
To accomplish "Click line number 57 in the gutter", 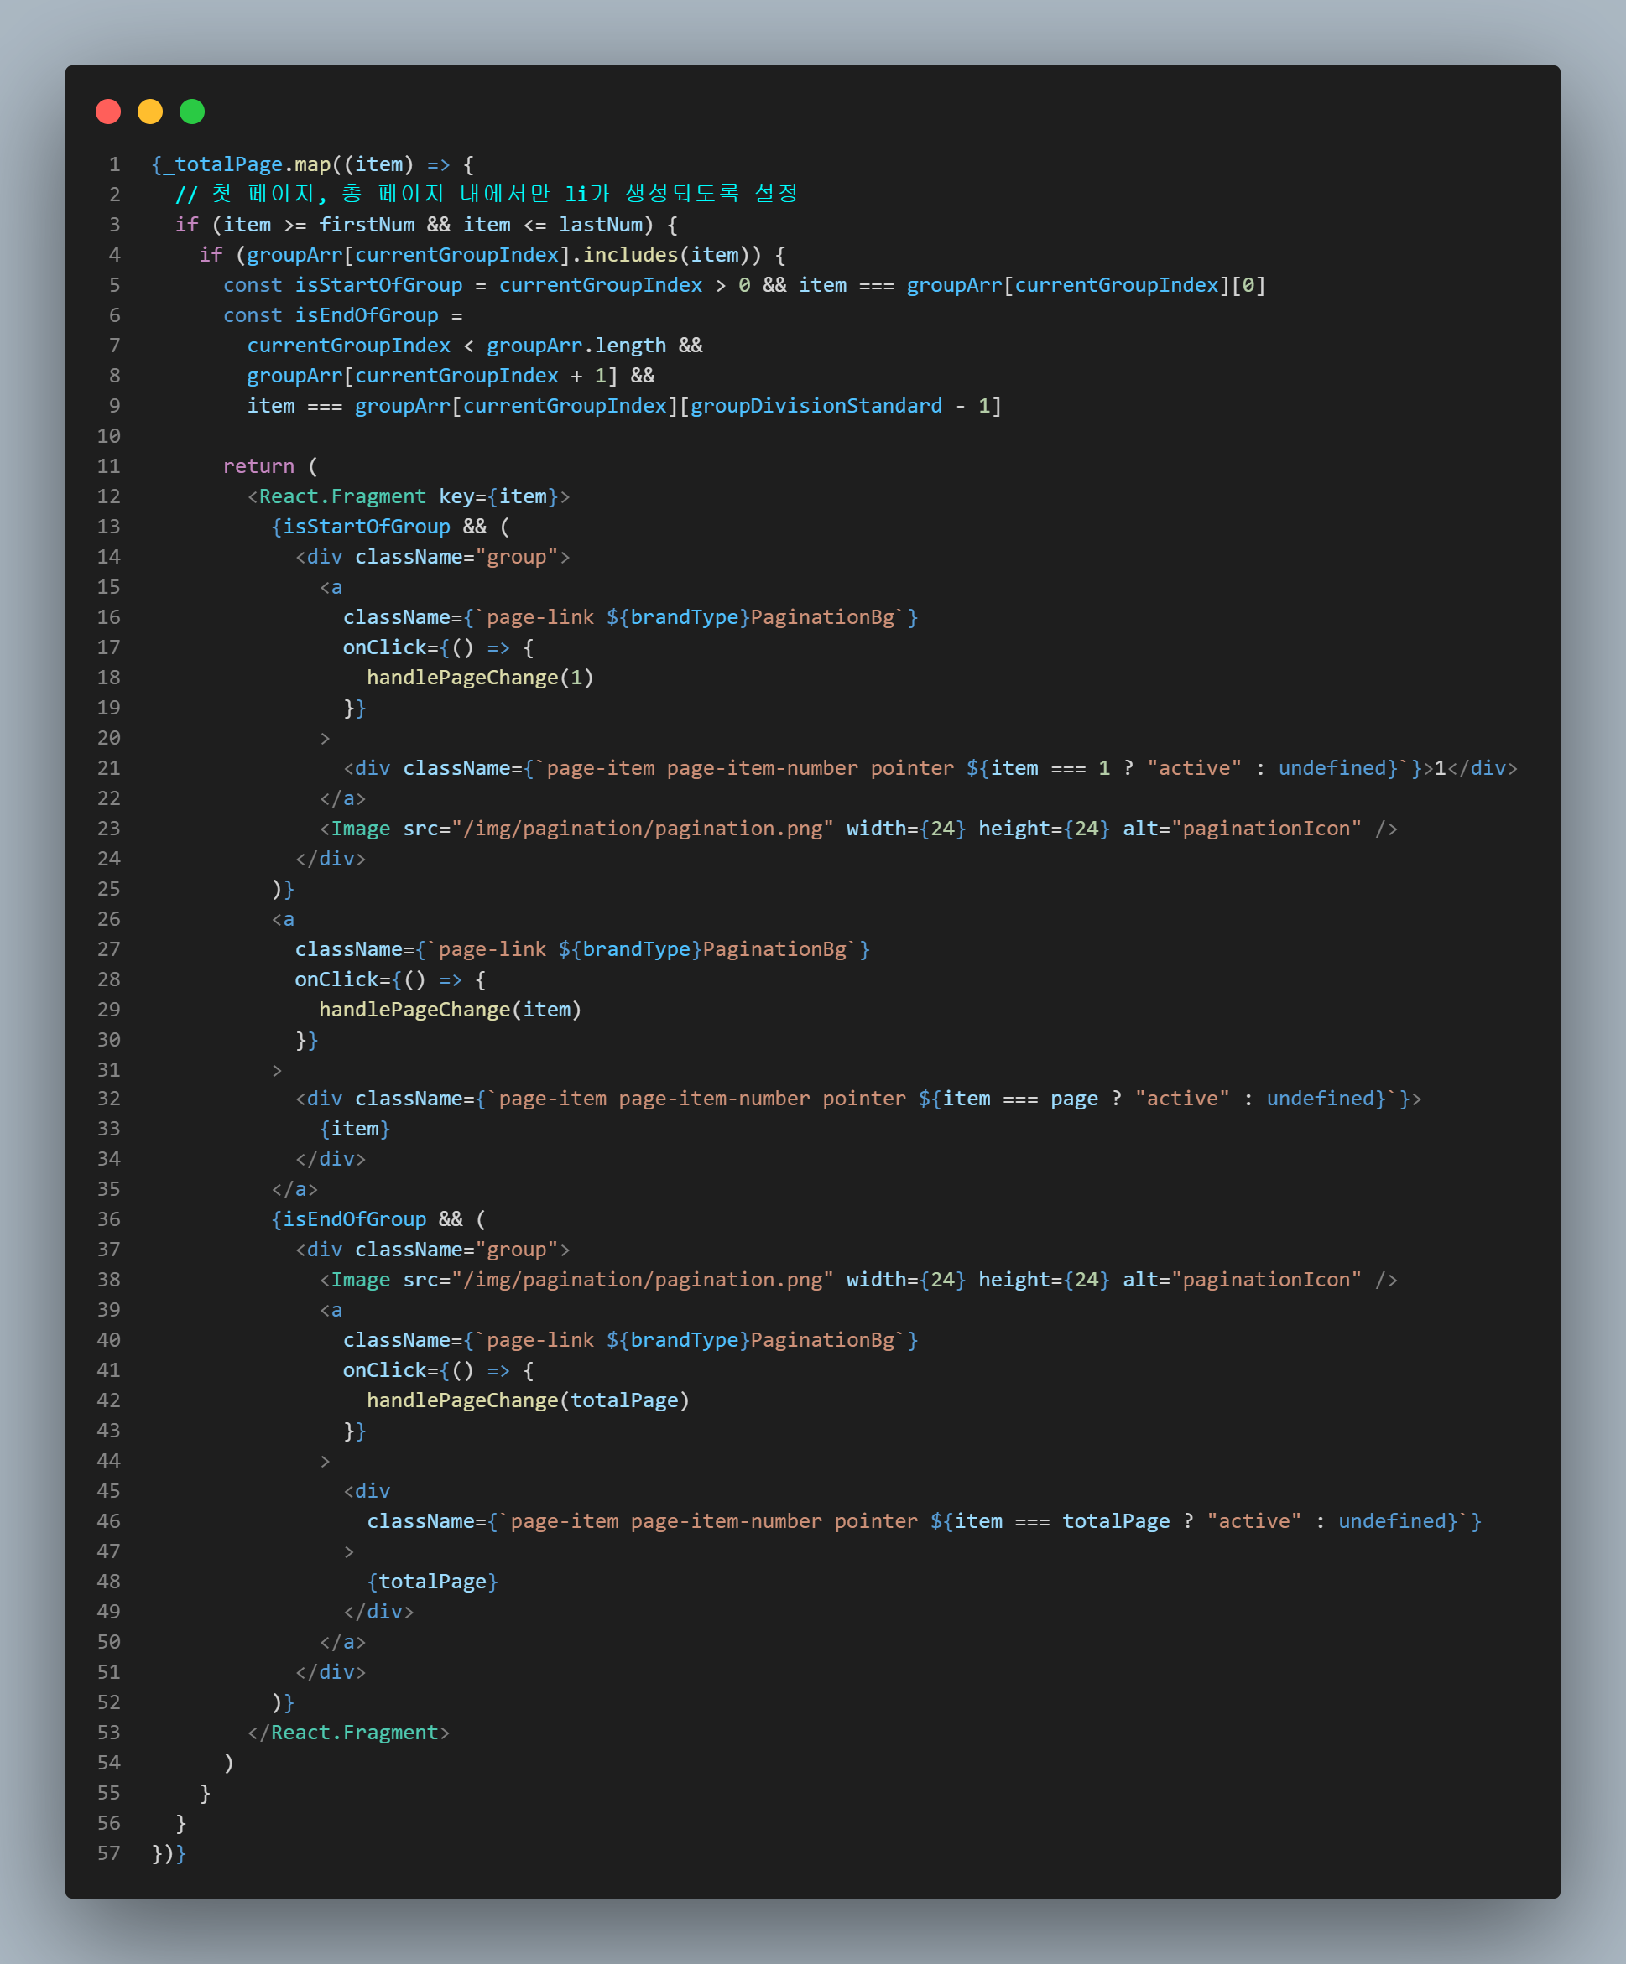I will pos(108,1852).
